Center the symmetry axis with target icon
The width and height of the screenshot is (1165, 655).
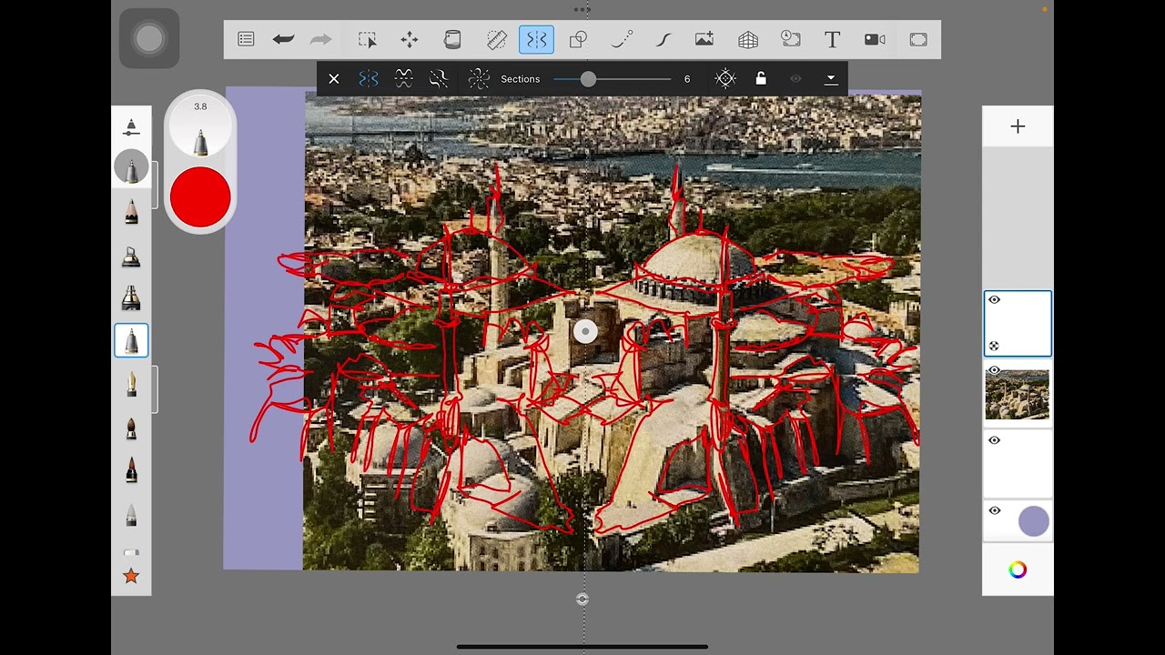click(725, 79)
